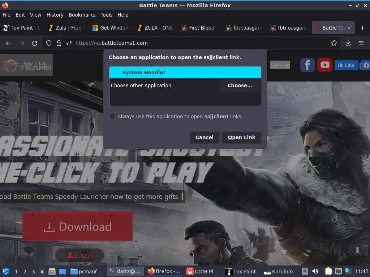Close the Battle Teams tab
370x277 pixels.
(x=349, y=28)
